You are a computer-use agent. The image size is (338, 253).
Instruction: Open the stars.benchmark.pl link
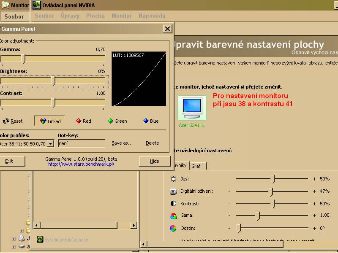pos(81,164)
